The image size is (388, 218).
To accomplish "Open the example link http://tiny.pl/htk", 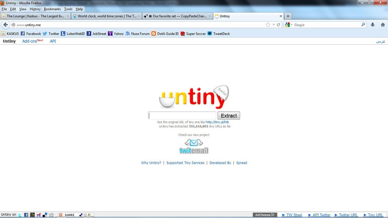I will [x=217, y=122].
